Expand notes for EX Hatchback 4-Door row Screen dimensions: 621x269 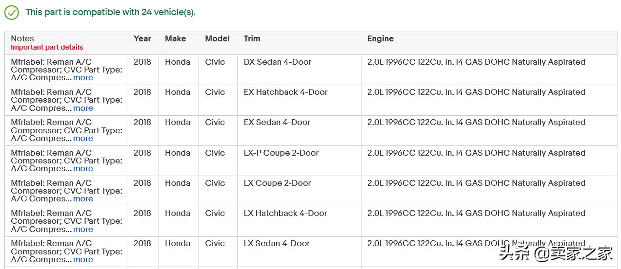(83, 108)
